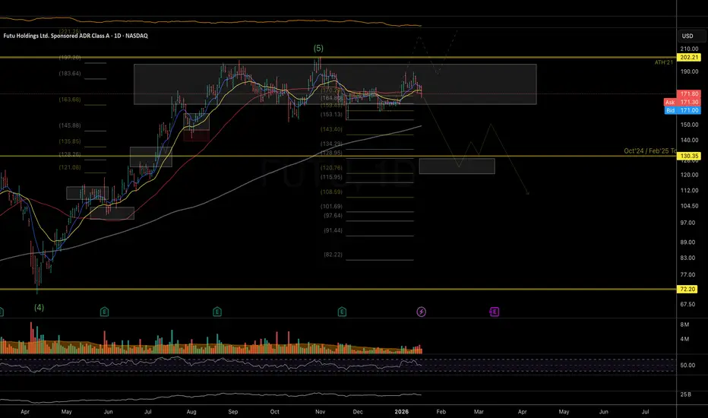708x418 pixels.
Task: Click the Bid 171.00 price label
Action: click(683, 110)
